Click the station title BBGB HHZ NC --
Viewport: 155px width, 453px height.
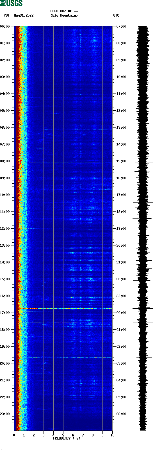64,11
